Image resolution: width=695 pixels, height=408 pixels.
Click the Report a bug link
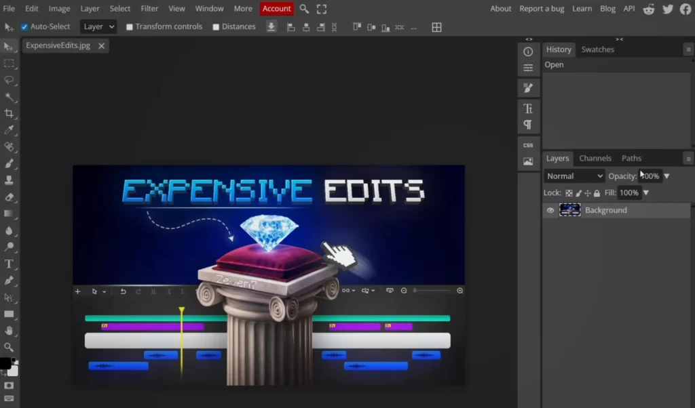click(x=542, y=8)
